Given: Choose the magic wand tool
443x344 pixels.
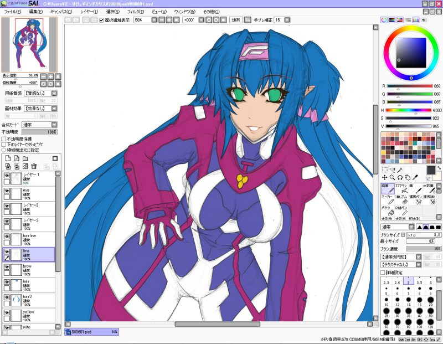Looking at the screenshot, I should point(400,170).
